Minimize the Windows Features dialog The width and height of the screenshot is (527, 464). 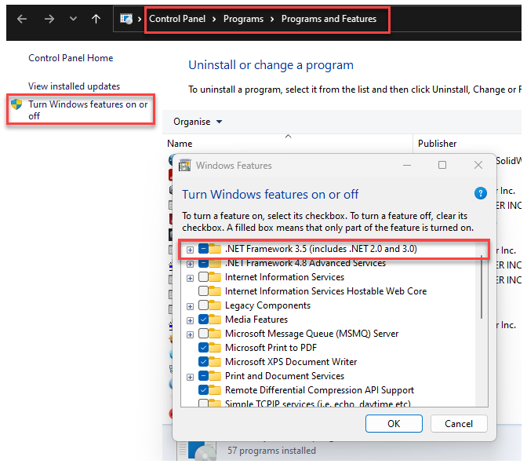tap(407, 165)
